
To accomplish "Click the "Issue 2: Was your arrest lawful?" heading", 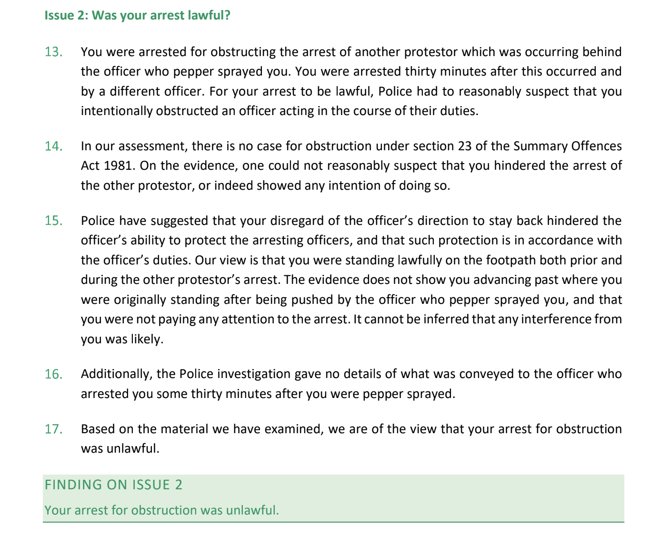I will point(137,16).
